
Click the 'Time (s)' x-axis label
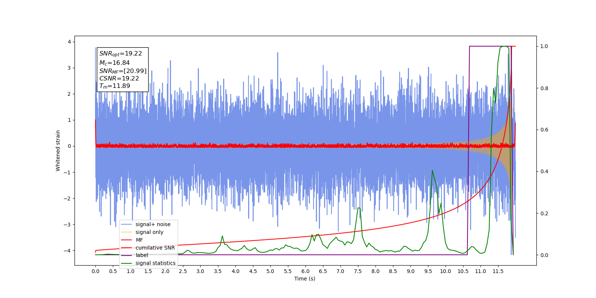point(305,279)
